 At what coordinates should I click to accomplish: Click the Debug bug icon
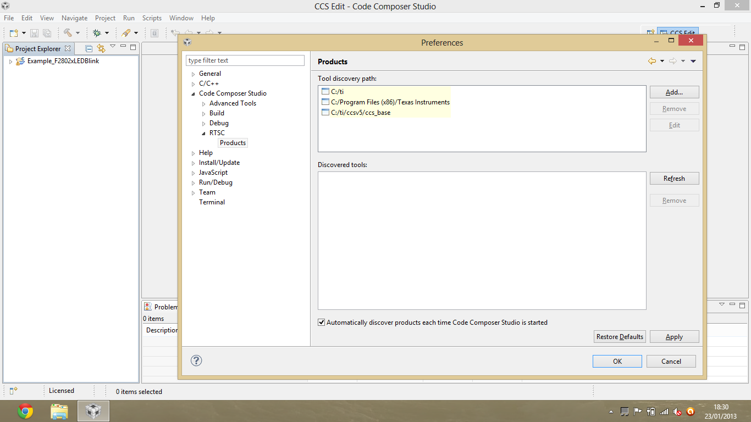[97, 34]
